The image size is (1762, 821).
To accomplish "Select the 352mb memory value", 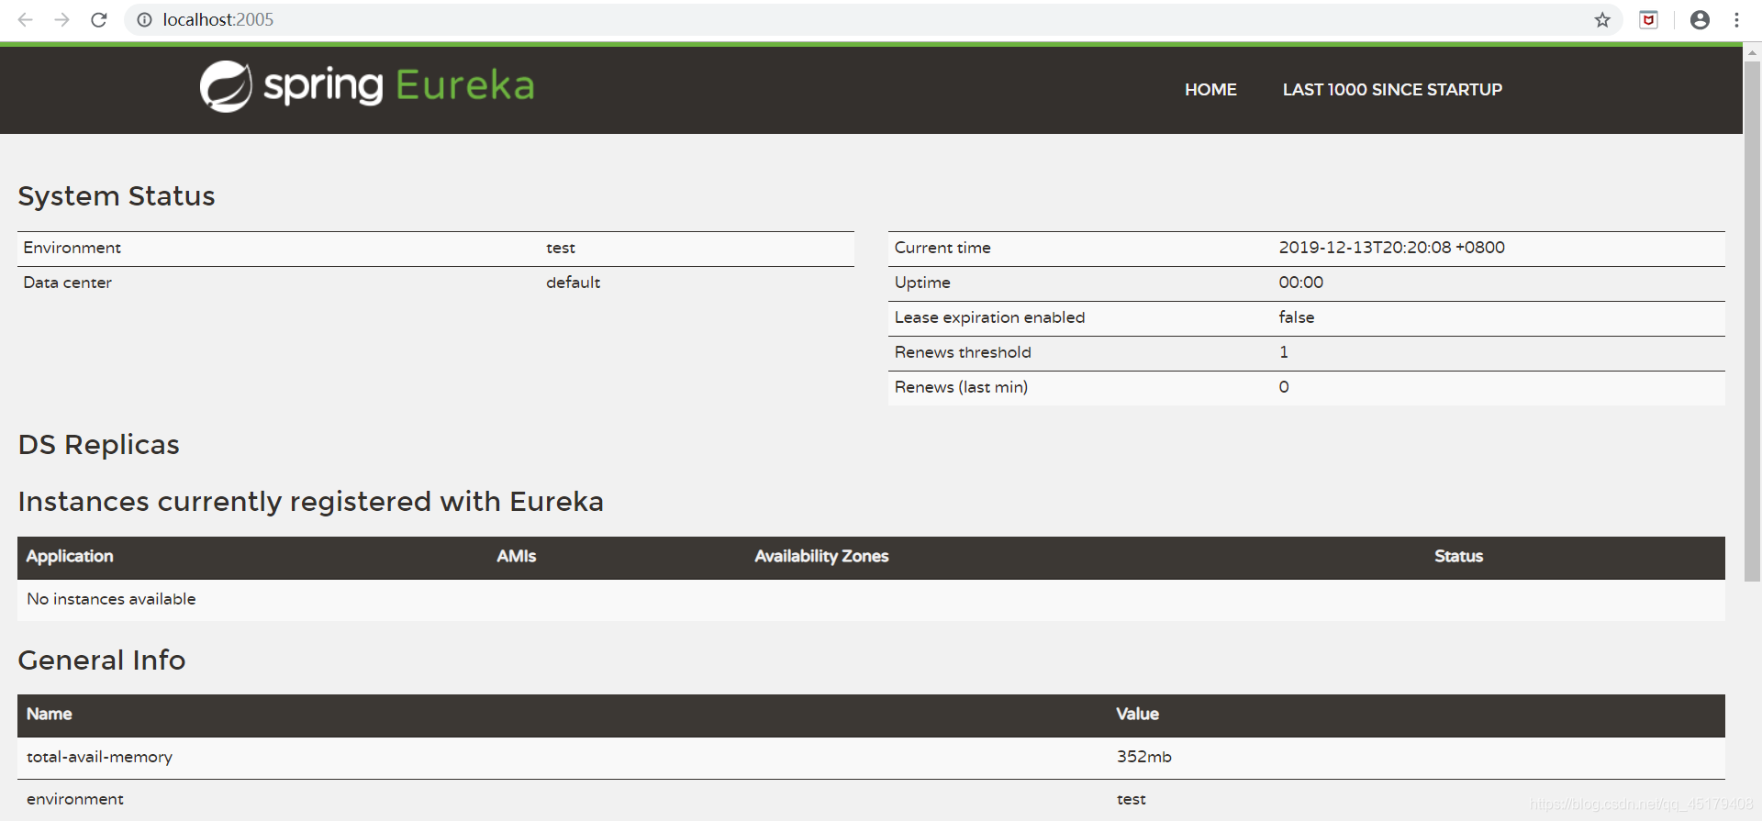I will [x=1143, y=757].
